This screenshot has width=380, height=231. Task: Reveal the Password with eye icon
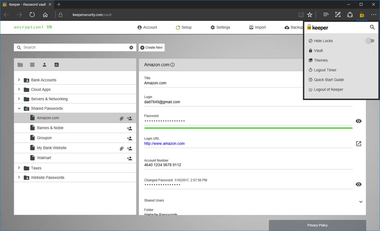[x=359, y=121]
